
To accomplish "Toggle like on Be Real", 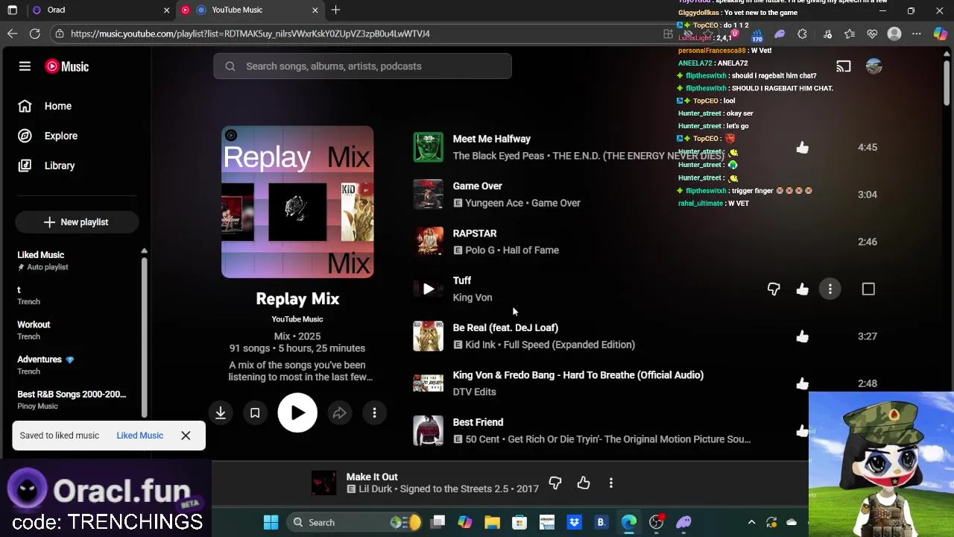I will (x=802, y=336).
